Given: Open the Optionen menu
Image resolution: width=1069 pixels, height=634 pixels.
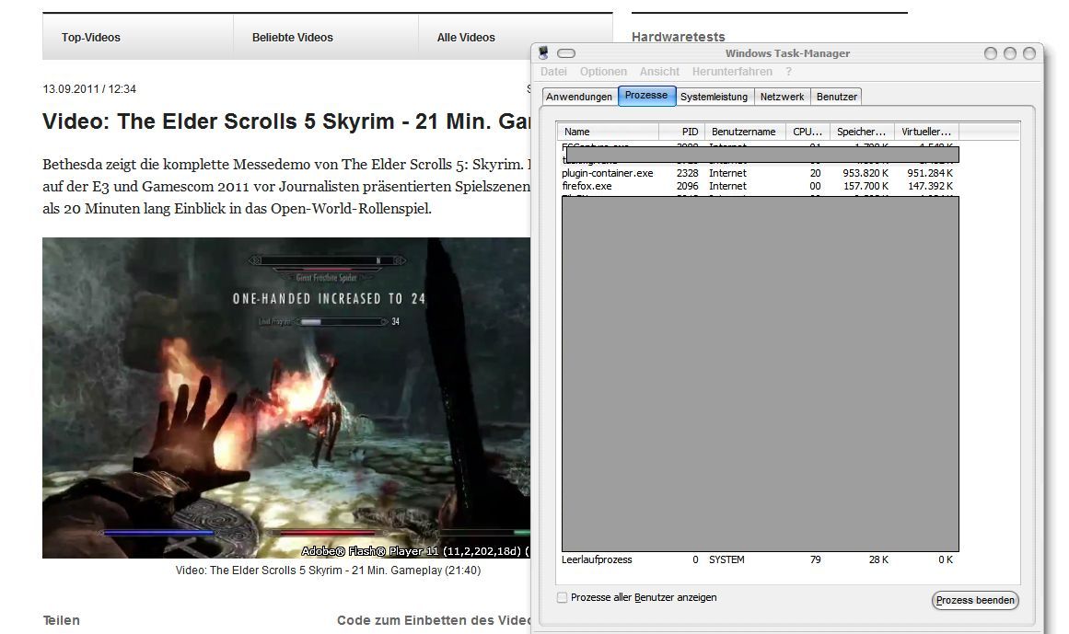Looking at the screenshot, I should pos(603,72).
